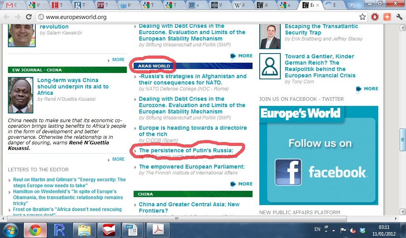Click MORE under EW Journal China article
This screenshot has width=406, height=238.
pyautogui.click(x=118, y=159)
